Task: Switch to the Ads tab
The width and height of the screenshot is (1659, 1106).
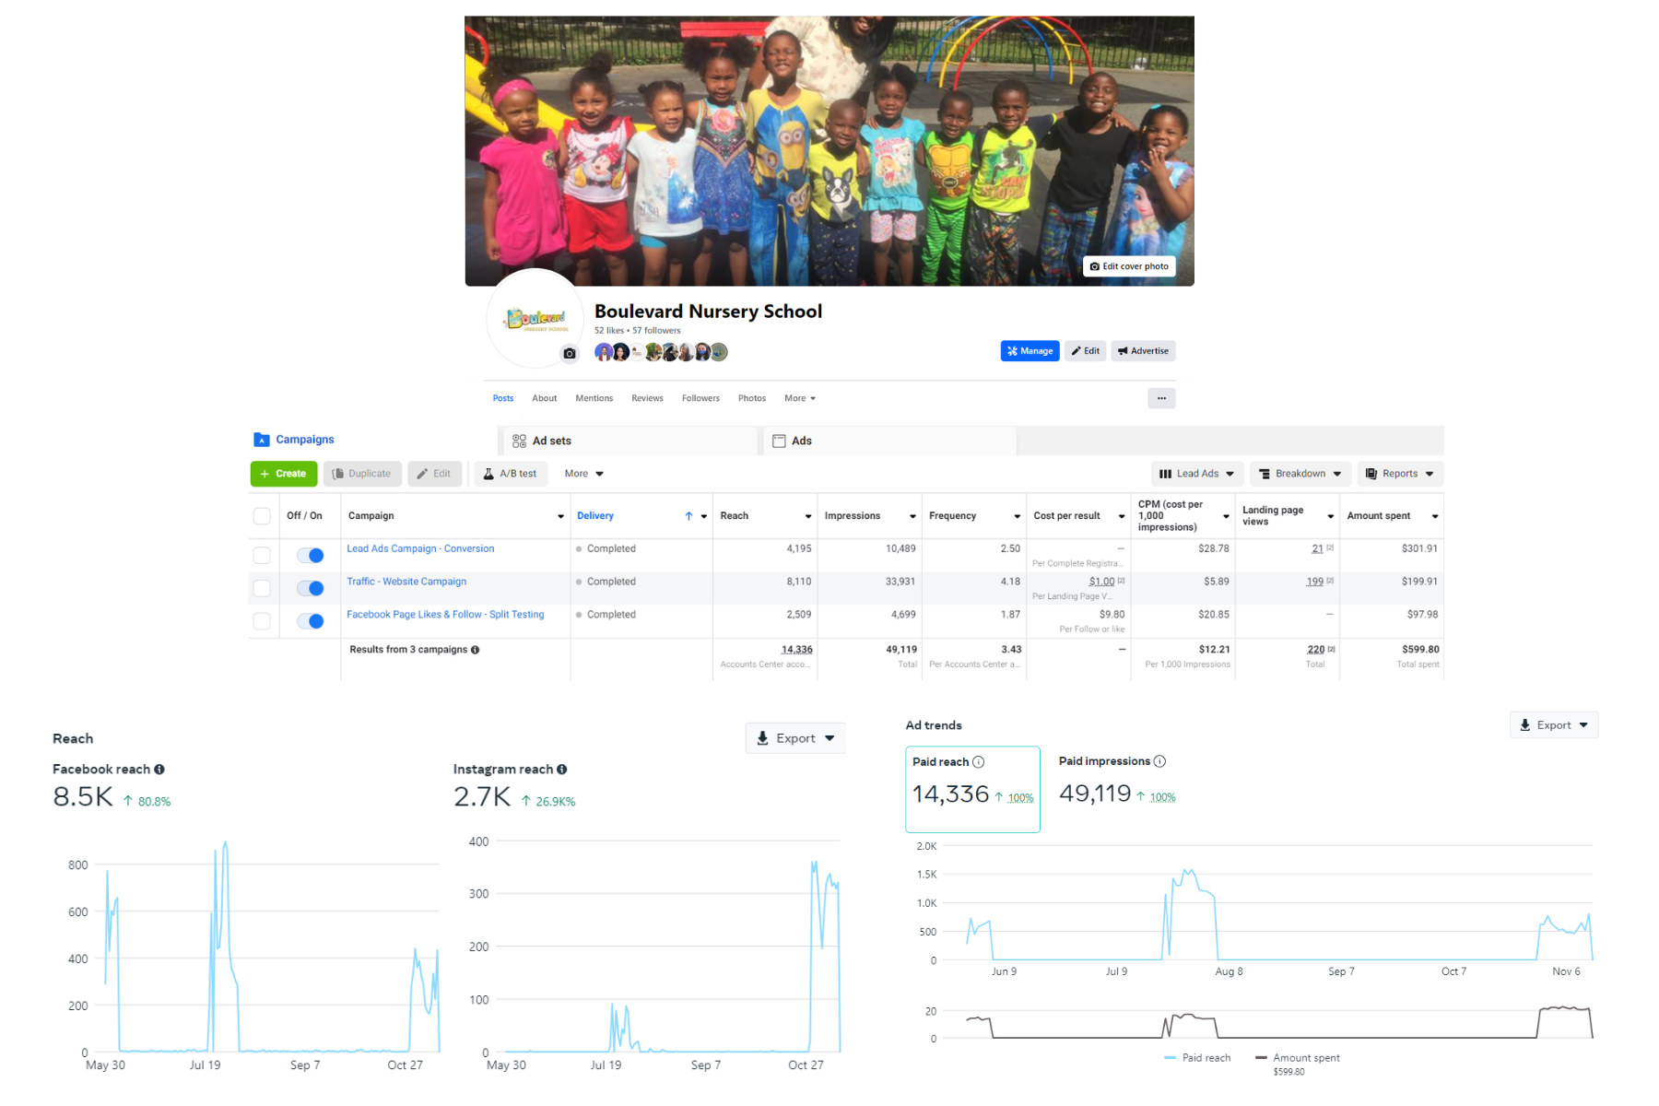Action: [888, 441]
